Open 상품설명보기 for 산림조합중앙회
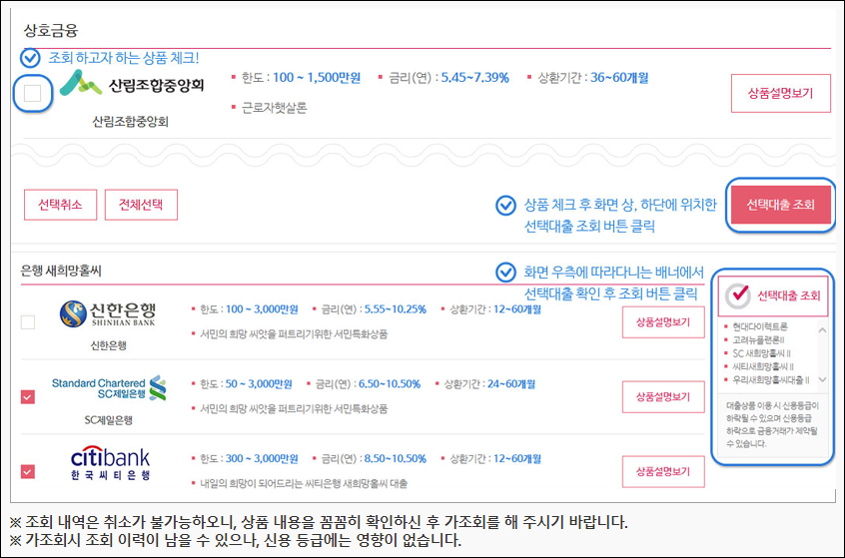The image size is (845, 558). coord(780,93)
